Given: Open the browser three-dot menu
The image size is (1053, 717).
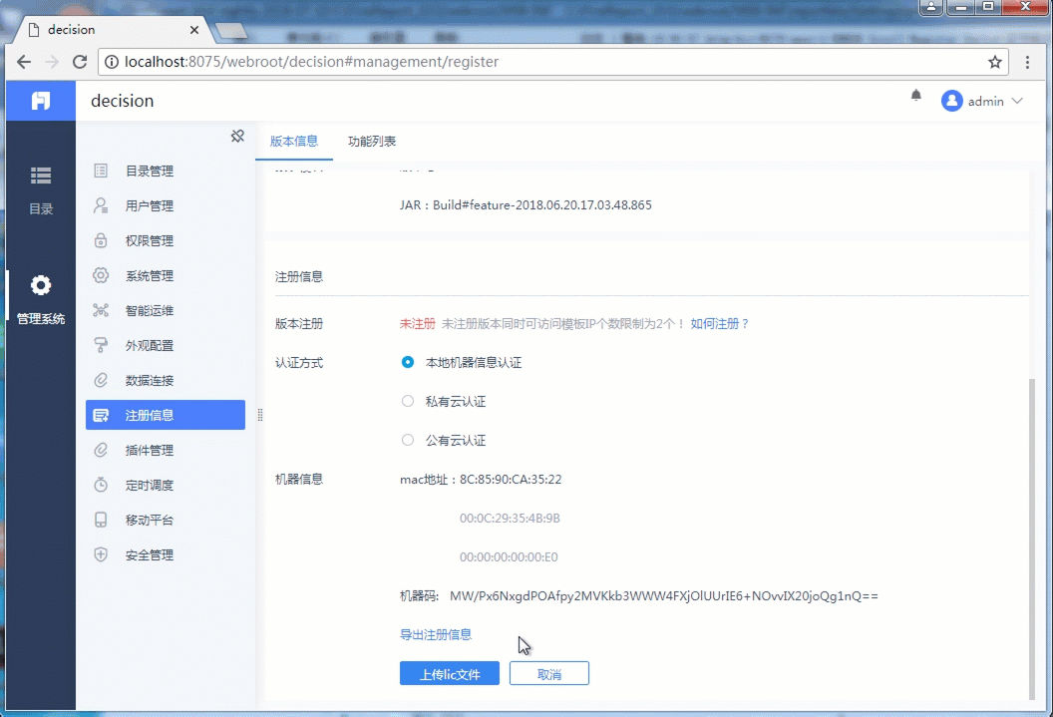Looking at the screenshot, I should tap(1027, 63).
